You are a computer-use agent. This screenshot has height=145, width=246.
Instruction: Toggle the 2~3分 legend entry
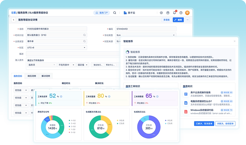tap(72, 126)
